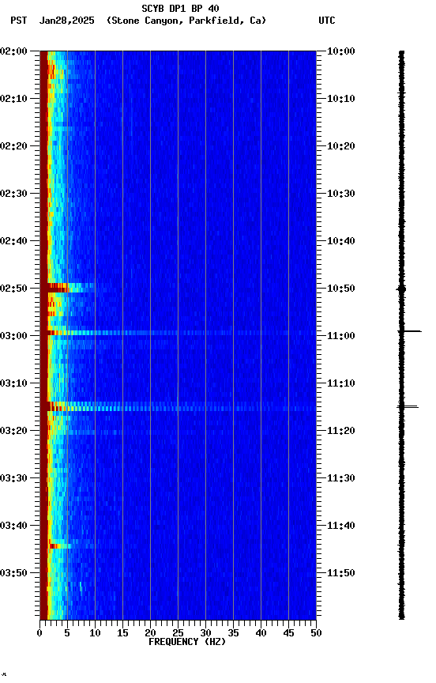This screenshot has height=683, width=436.
Task: Click the location text Stone Canyon, Parkfield, Ca
Action: pyautogui.click(x=186, y=21)
